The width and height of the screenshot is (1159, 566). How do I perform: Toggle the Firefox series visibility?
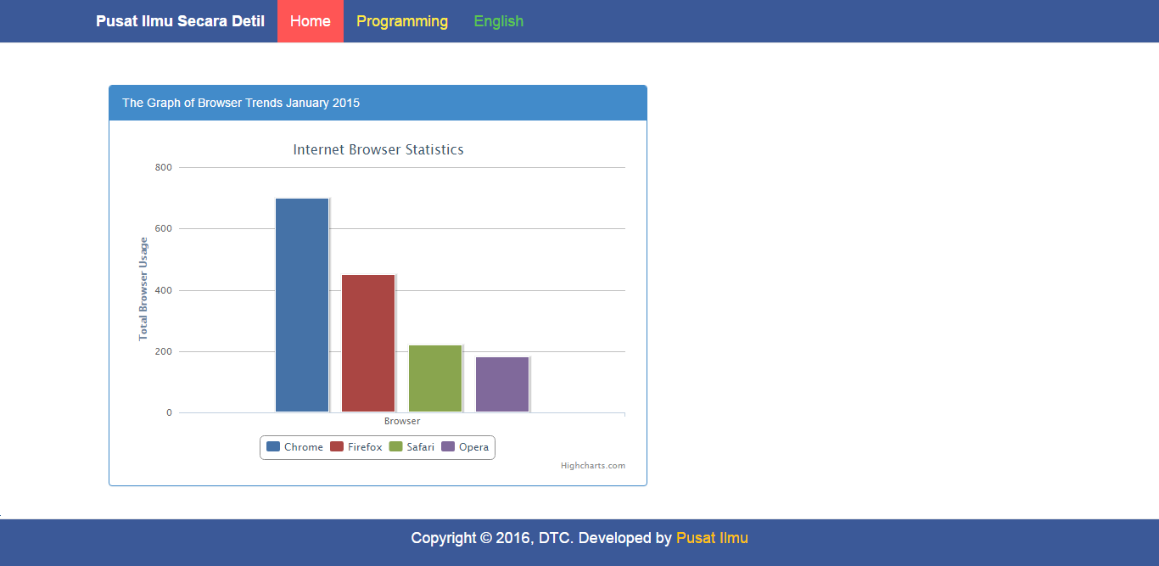tap(364, 446)
